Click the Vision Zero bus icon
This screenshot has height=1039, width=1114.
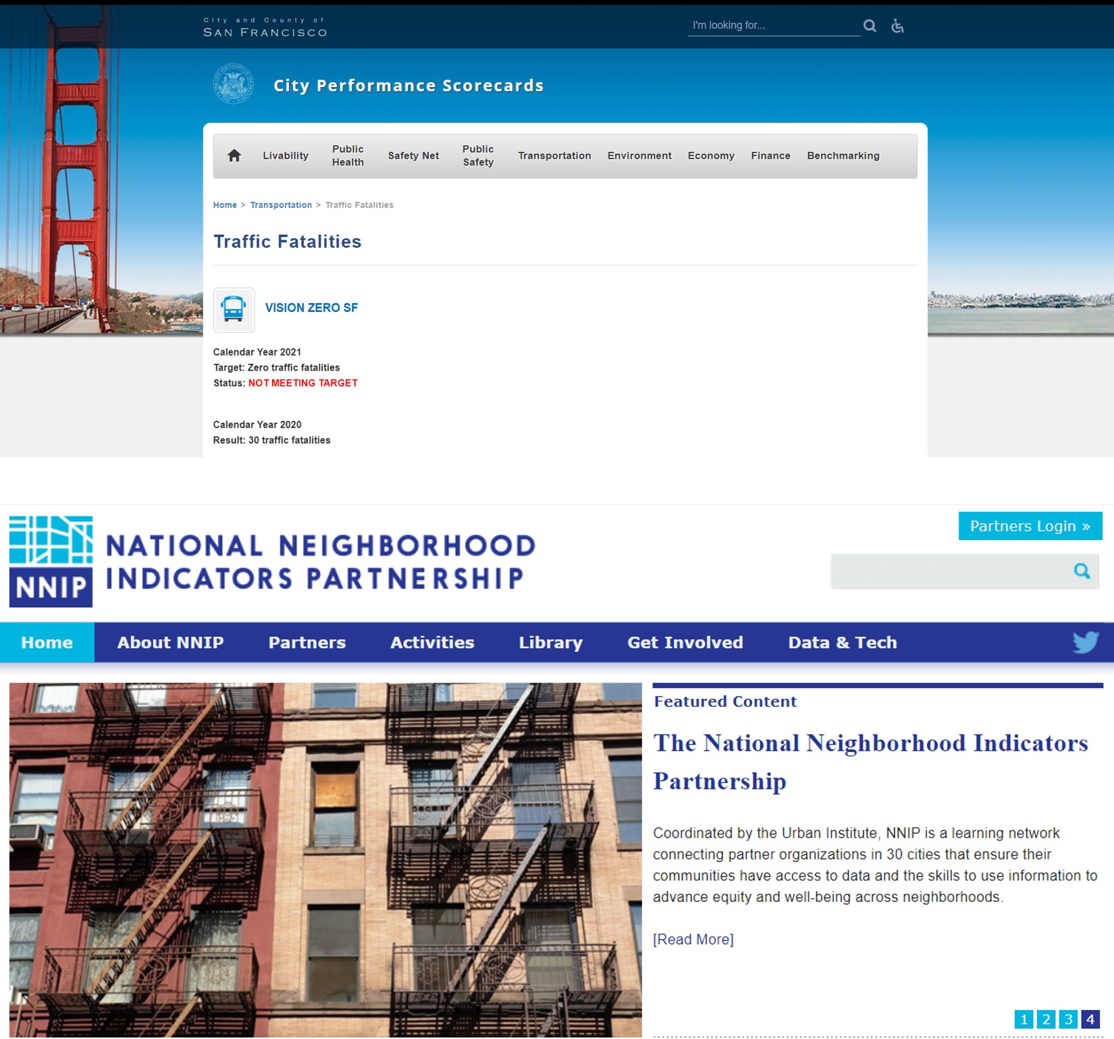[x=234, y=310]
